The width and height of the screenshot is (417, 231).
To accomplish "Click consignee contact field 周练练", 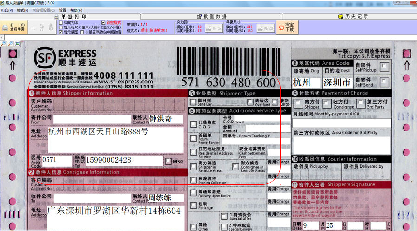I will coord(165,198).
